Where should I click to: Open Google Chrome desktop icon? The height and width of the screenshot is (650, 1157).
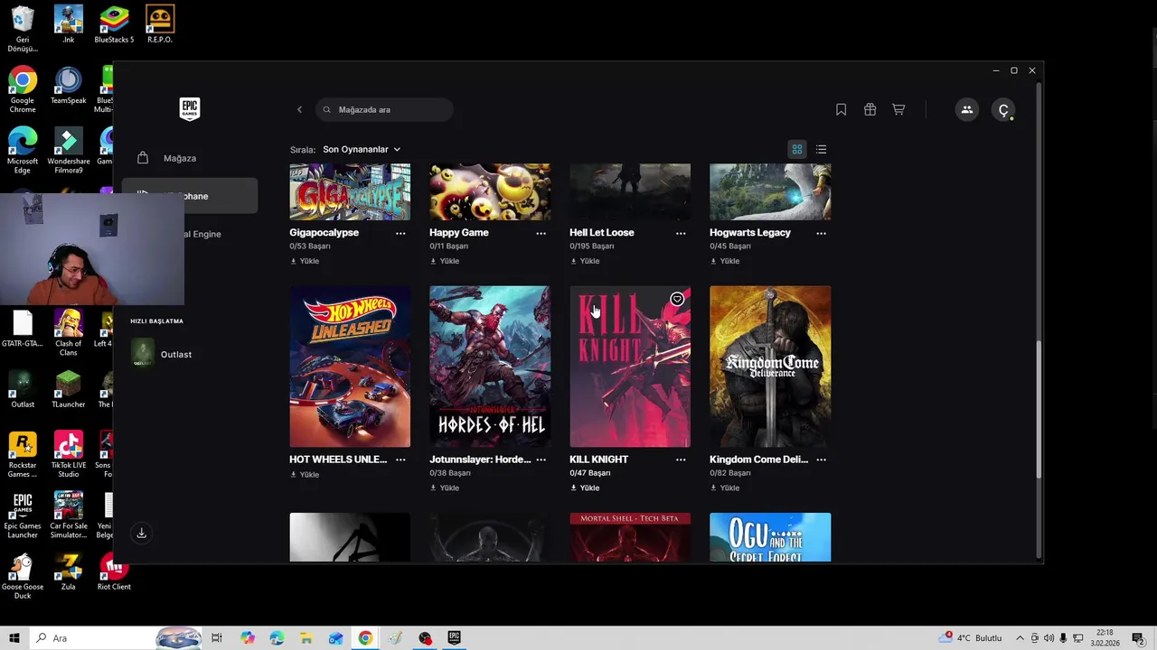click(x=23, y=90)
